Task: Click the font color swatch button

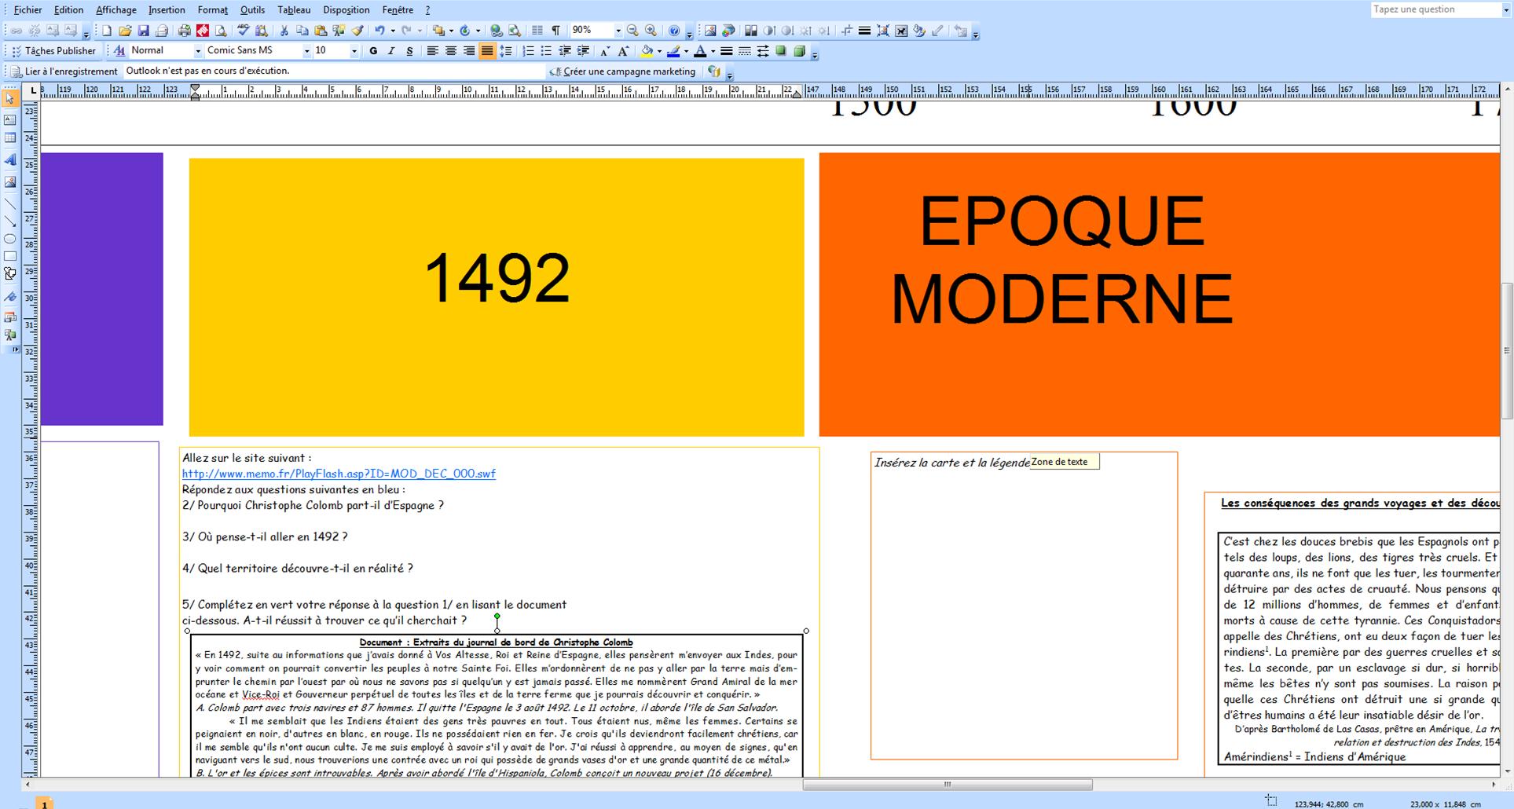Action: pyautogui.click(x=700, y=51)
